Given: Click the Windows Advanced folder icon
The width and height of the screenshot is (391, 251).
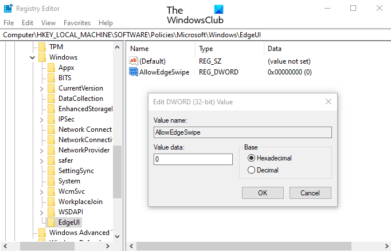Looking at the screenshot, I should click(x=42, y=233).
